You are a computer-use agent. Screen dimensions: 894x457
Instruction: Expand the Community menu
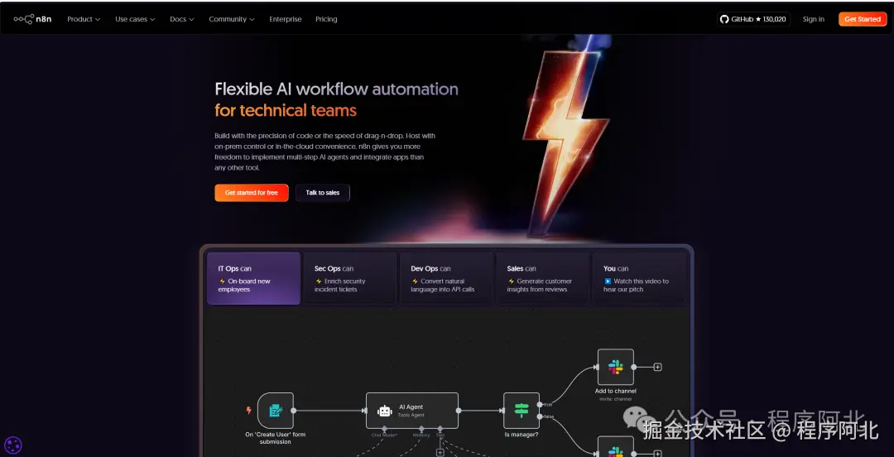pos(232,19)
